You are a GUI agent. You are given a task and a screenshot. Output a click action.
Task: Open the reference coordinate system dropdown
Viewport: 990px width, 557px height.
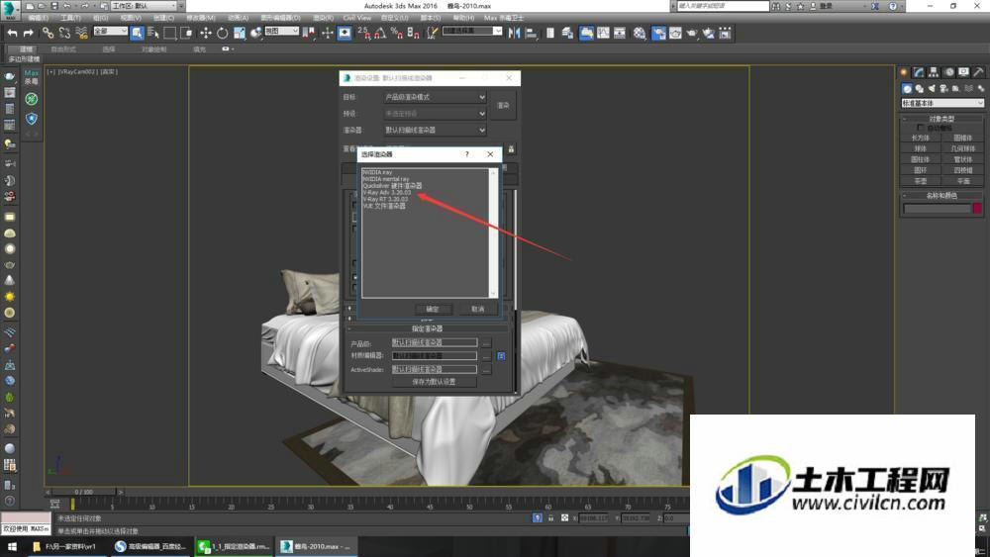[281, 31]
